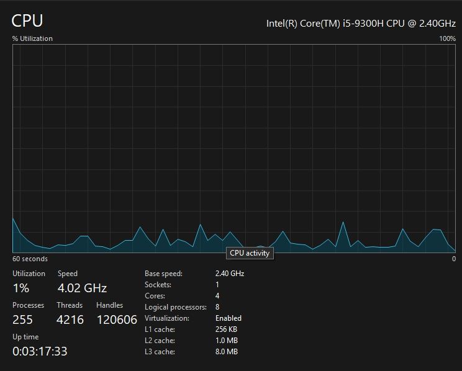
Task: Click inside the CPU utilization graph
Action: (234, 148)
